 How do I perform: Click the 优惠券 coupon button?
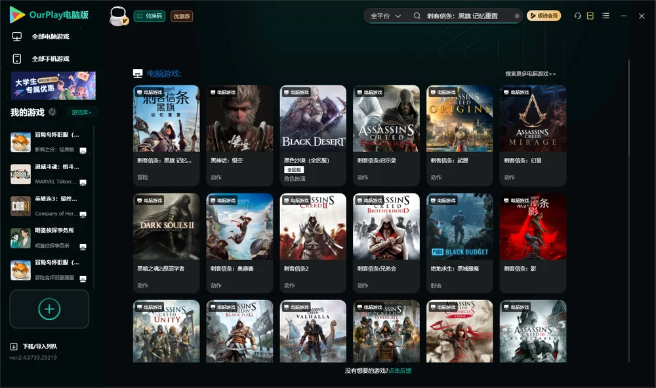182,16
